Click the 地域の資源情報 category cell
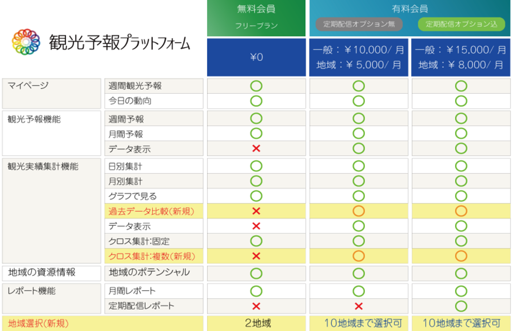 point(52,273)
